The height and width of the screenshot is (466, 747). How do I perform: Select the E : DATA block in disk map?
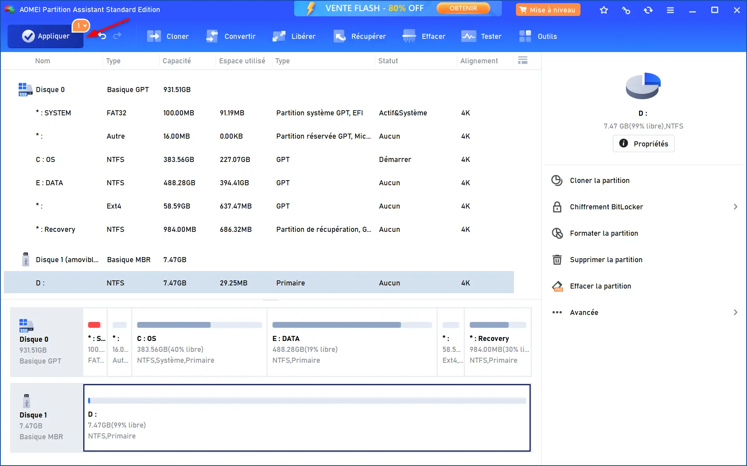(x=352, y=342)
